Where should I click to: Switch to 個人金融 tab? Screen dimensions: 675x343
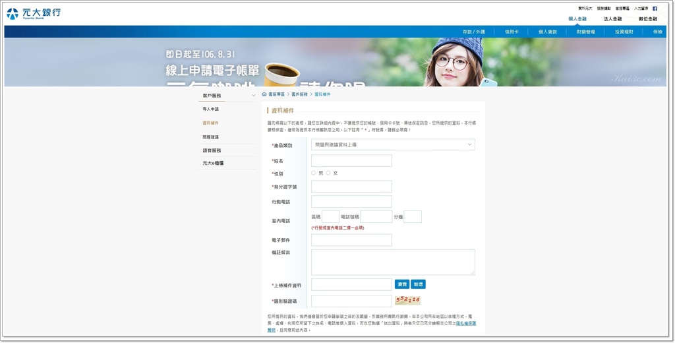tap(577, 19)
